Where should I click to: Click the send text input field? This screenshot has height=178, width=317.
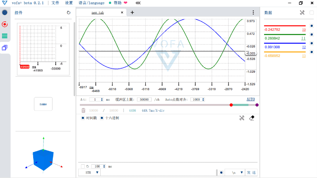[158, 172]
